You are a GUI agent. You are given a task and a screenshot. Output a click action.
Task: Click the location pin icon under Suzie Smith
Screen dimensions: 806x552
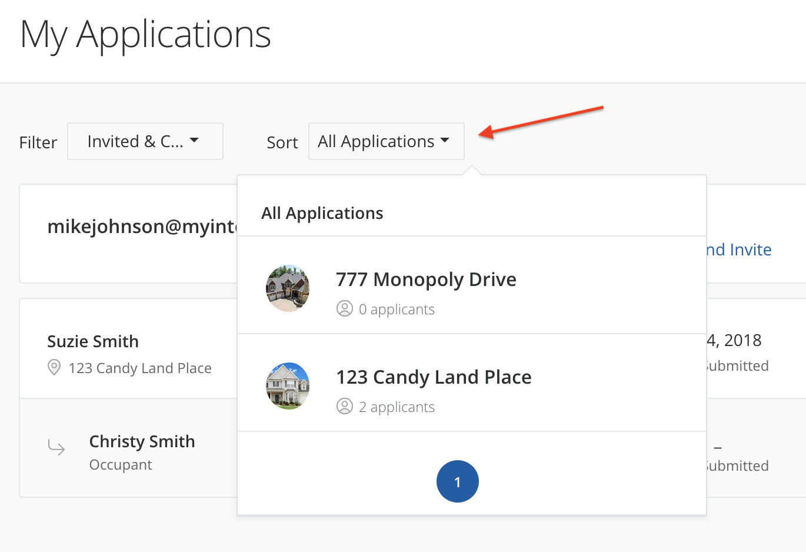tap(54, 368)
